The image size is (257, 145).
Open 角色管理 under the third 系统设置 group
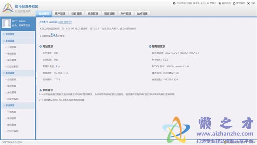[x=11, y=93]
